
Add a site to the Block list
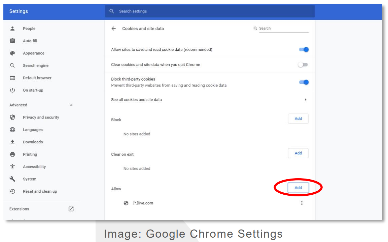(298, 119)
